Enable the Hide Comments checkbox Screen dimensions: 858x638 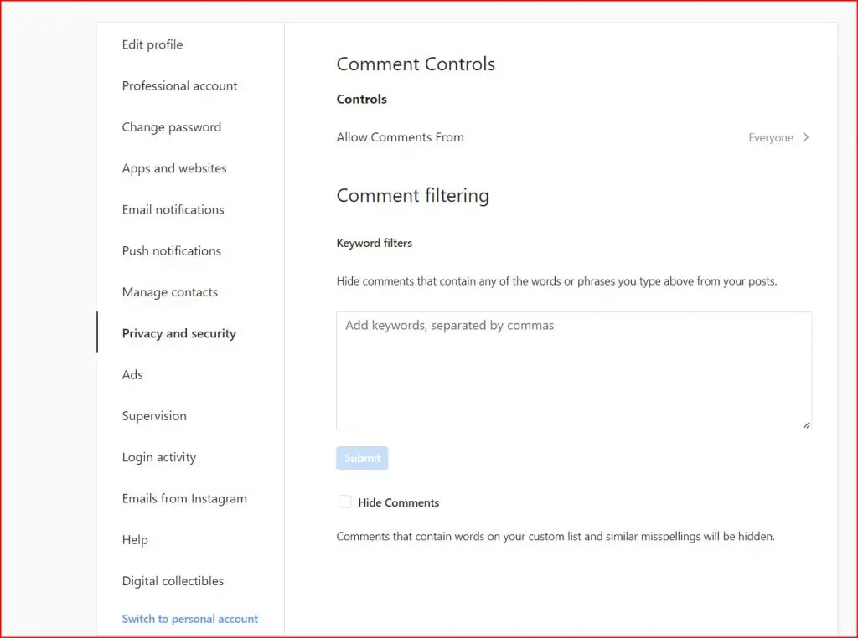click(345, 502)
